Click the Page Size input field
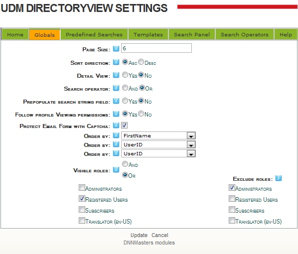298x254 pixels. (x=156, y=48)
